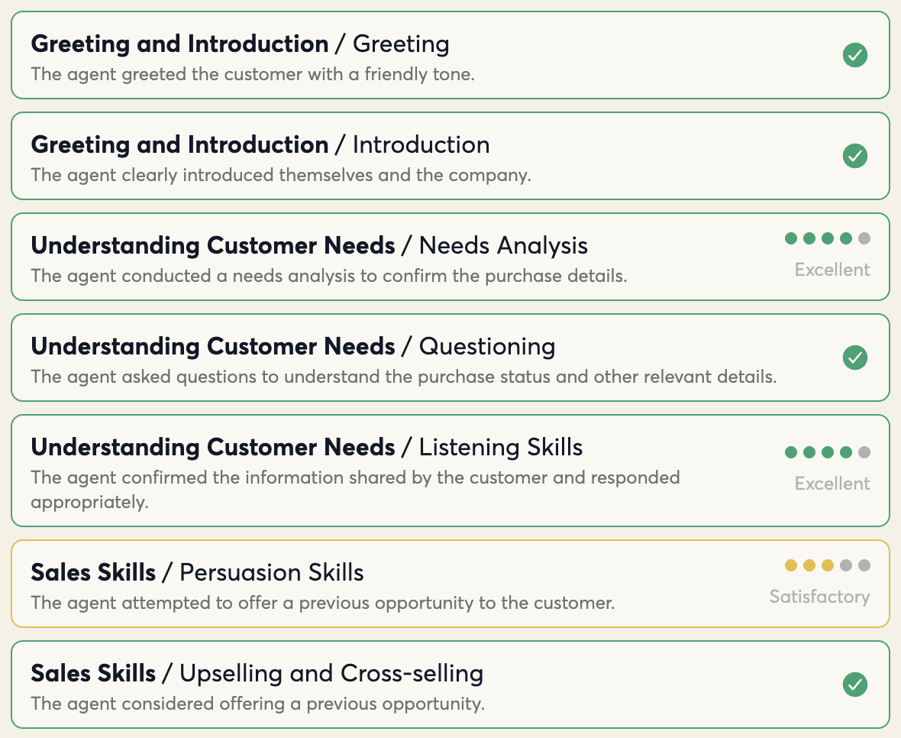Select the checkmark beside Questioning criterion
This screenshot has width=901, height=738.
point(855,358)
